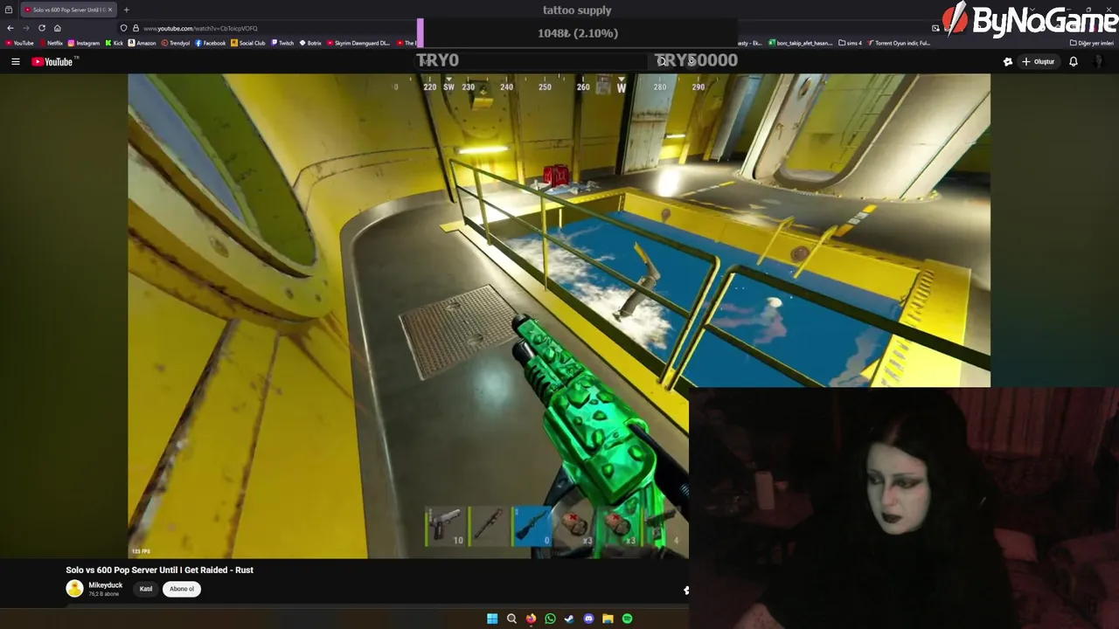Open the Twitch bookmark
Image resolution: width=1119 pixels, height=629 pixels.
[x=282, y=43]
